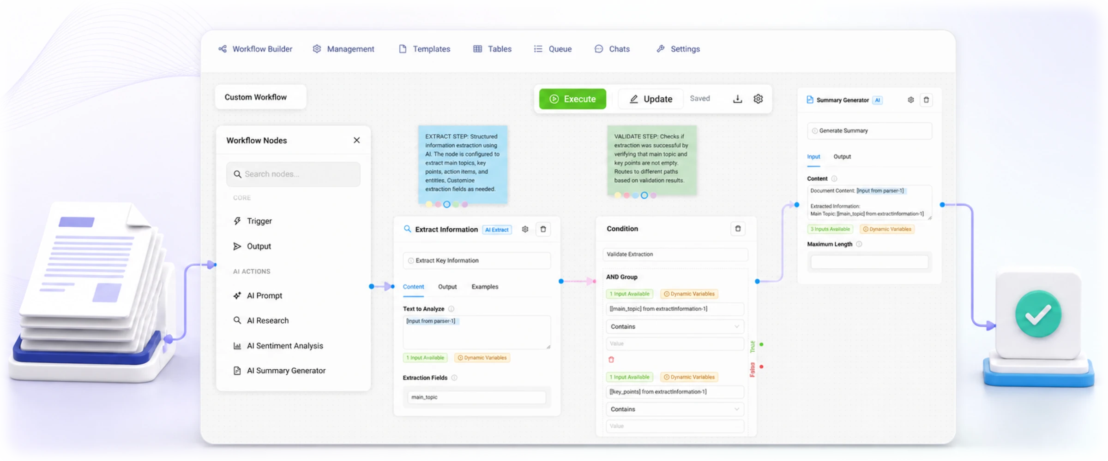
Task: Select the Input tab in Summary Generator
Action: click(813, 157)
